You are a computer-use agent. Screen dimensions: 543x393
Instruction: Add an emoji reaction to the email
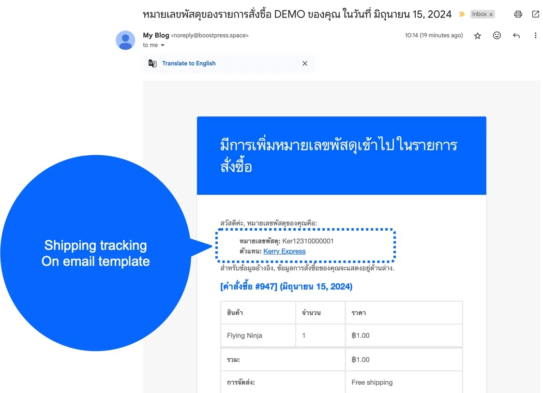pos(497,36)
